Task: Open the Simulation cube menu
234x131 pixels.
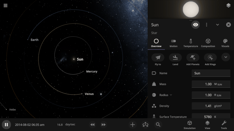Action: click(189, 125)
